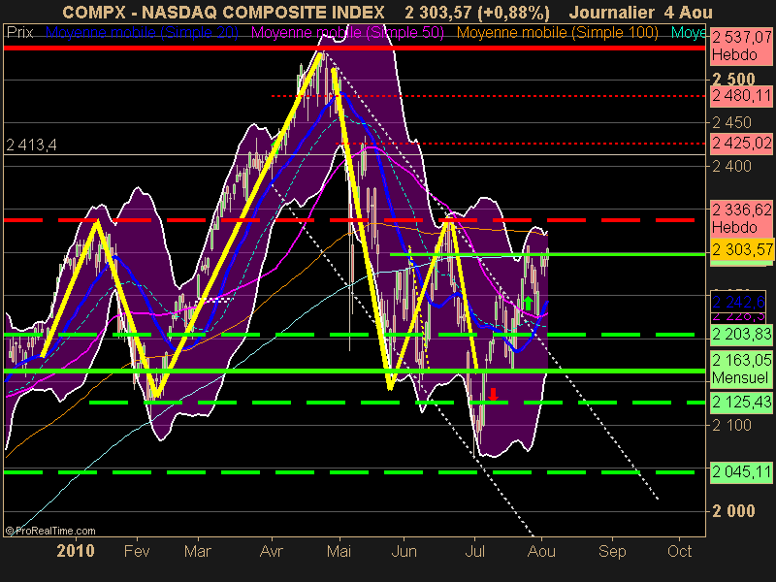Click the Sep month label
776x582 pixels.
point(612,551)
